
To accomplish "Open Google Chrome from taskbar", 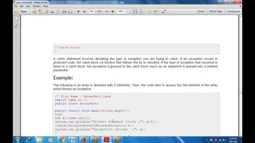I will point(62,140).
